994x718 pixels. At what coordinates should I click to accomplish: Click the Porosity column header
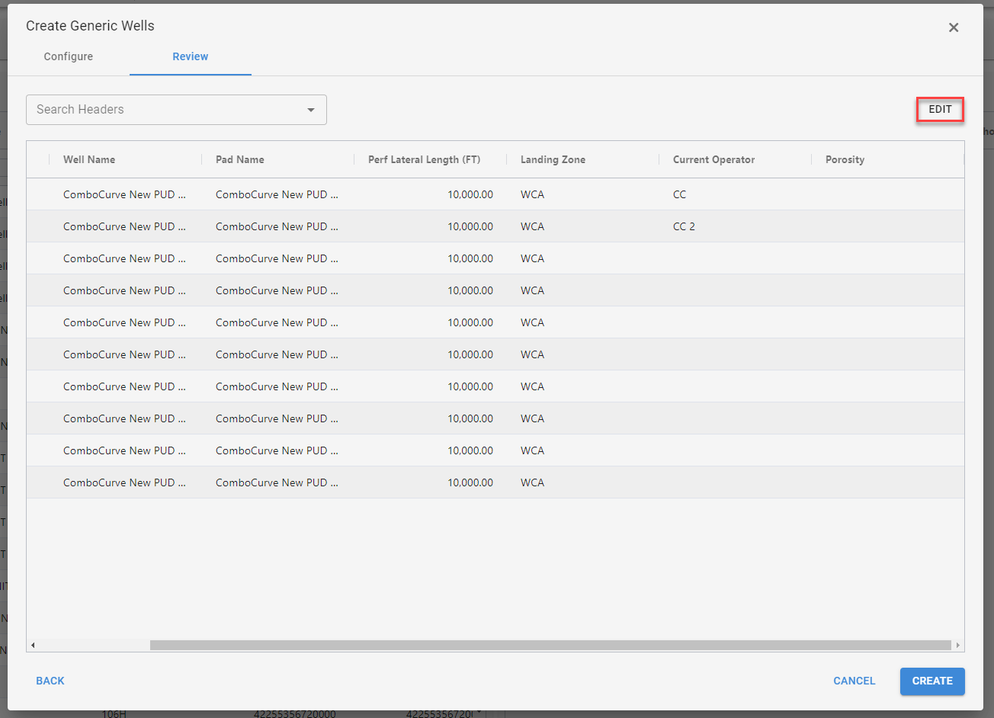pyautogui.click(x=845, y=159)
